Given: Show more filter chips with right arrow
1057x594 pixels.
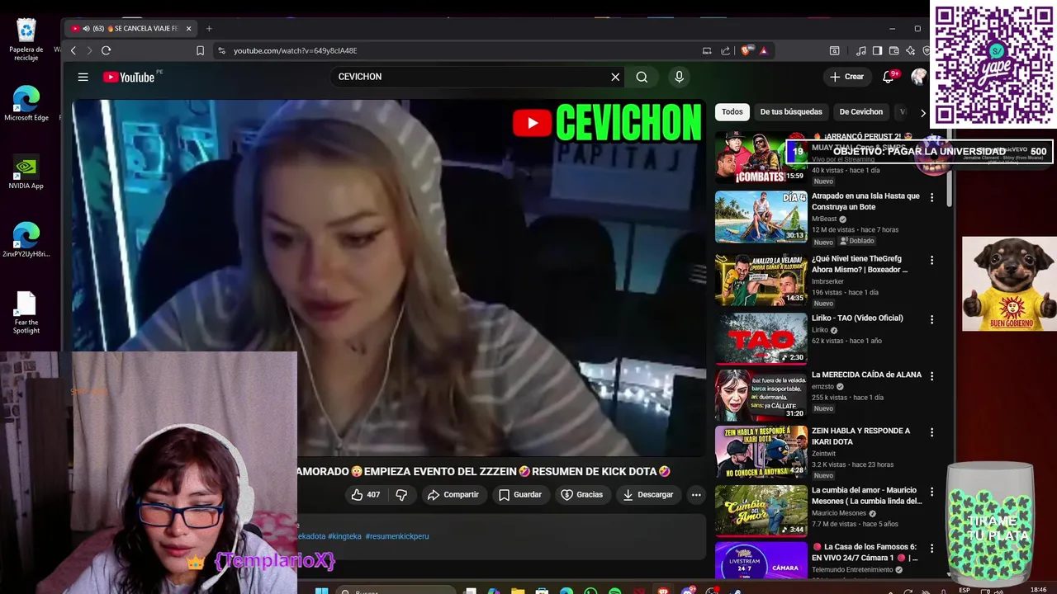Looking at the screenshot, I should [x=922, y=112].
